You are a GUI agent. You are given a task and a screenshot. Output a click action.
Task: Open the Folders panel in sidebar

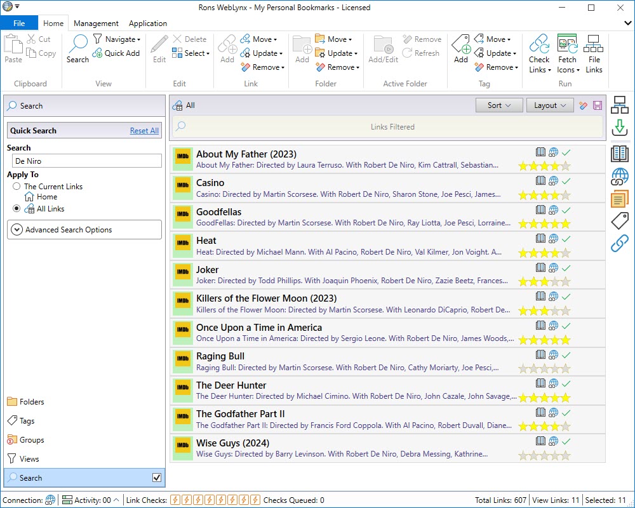32,402
